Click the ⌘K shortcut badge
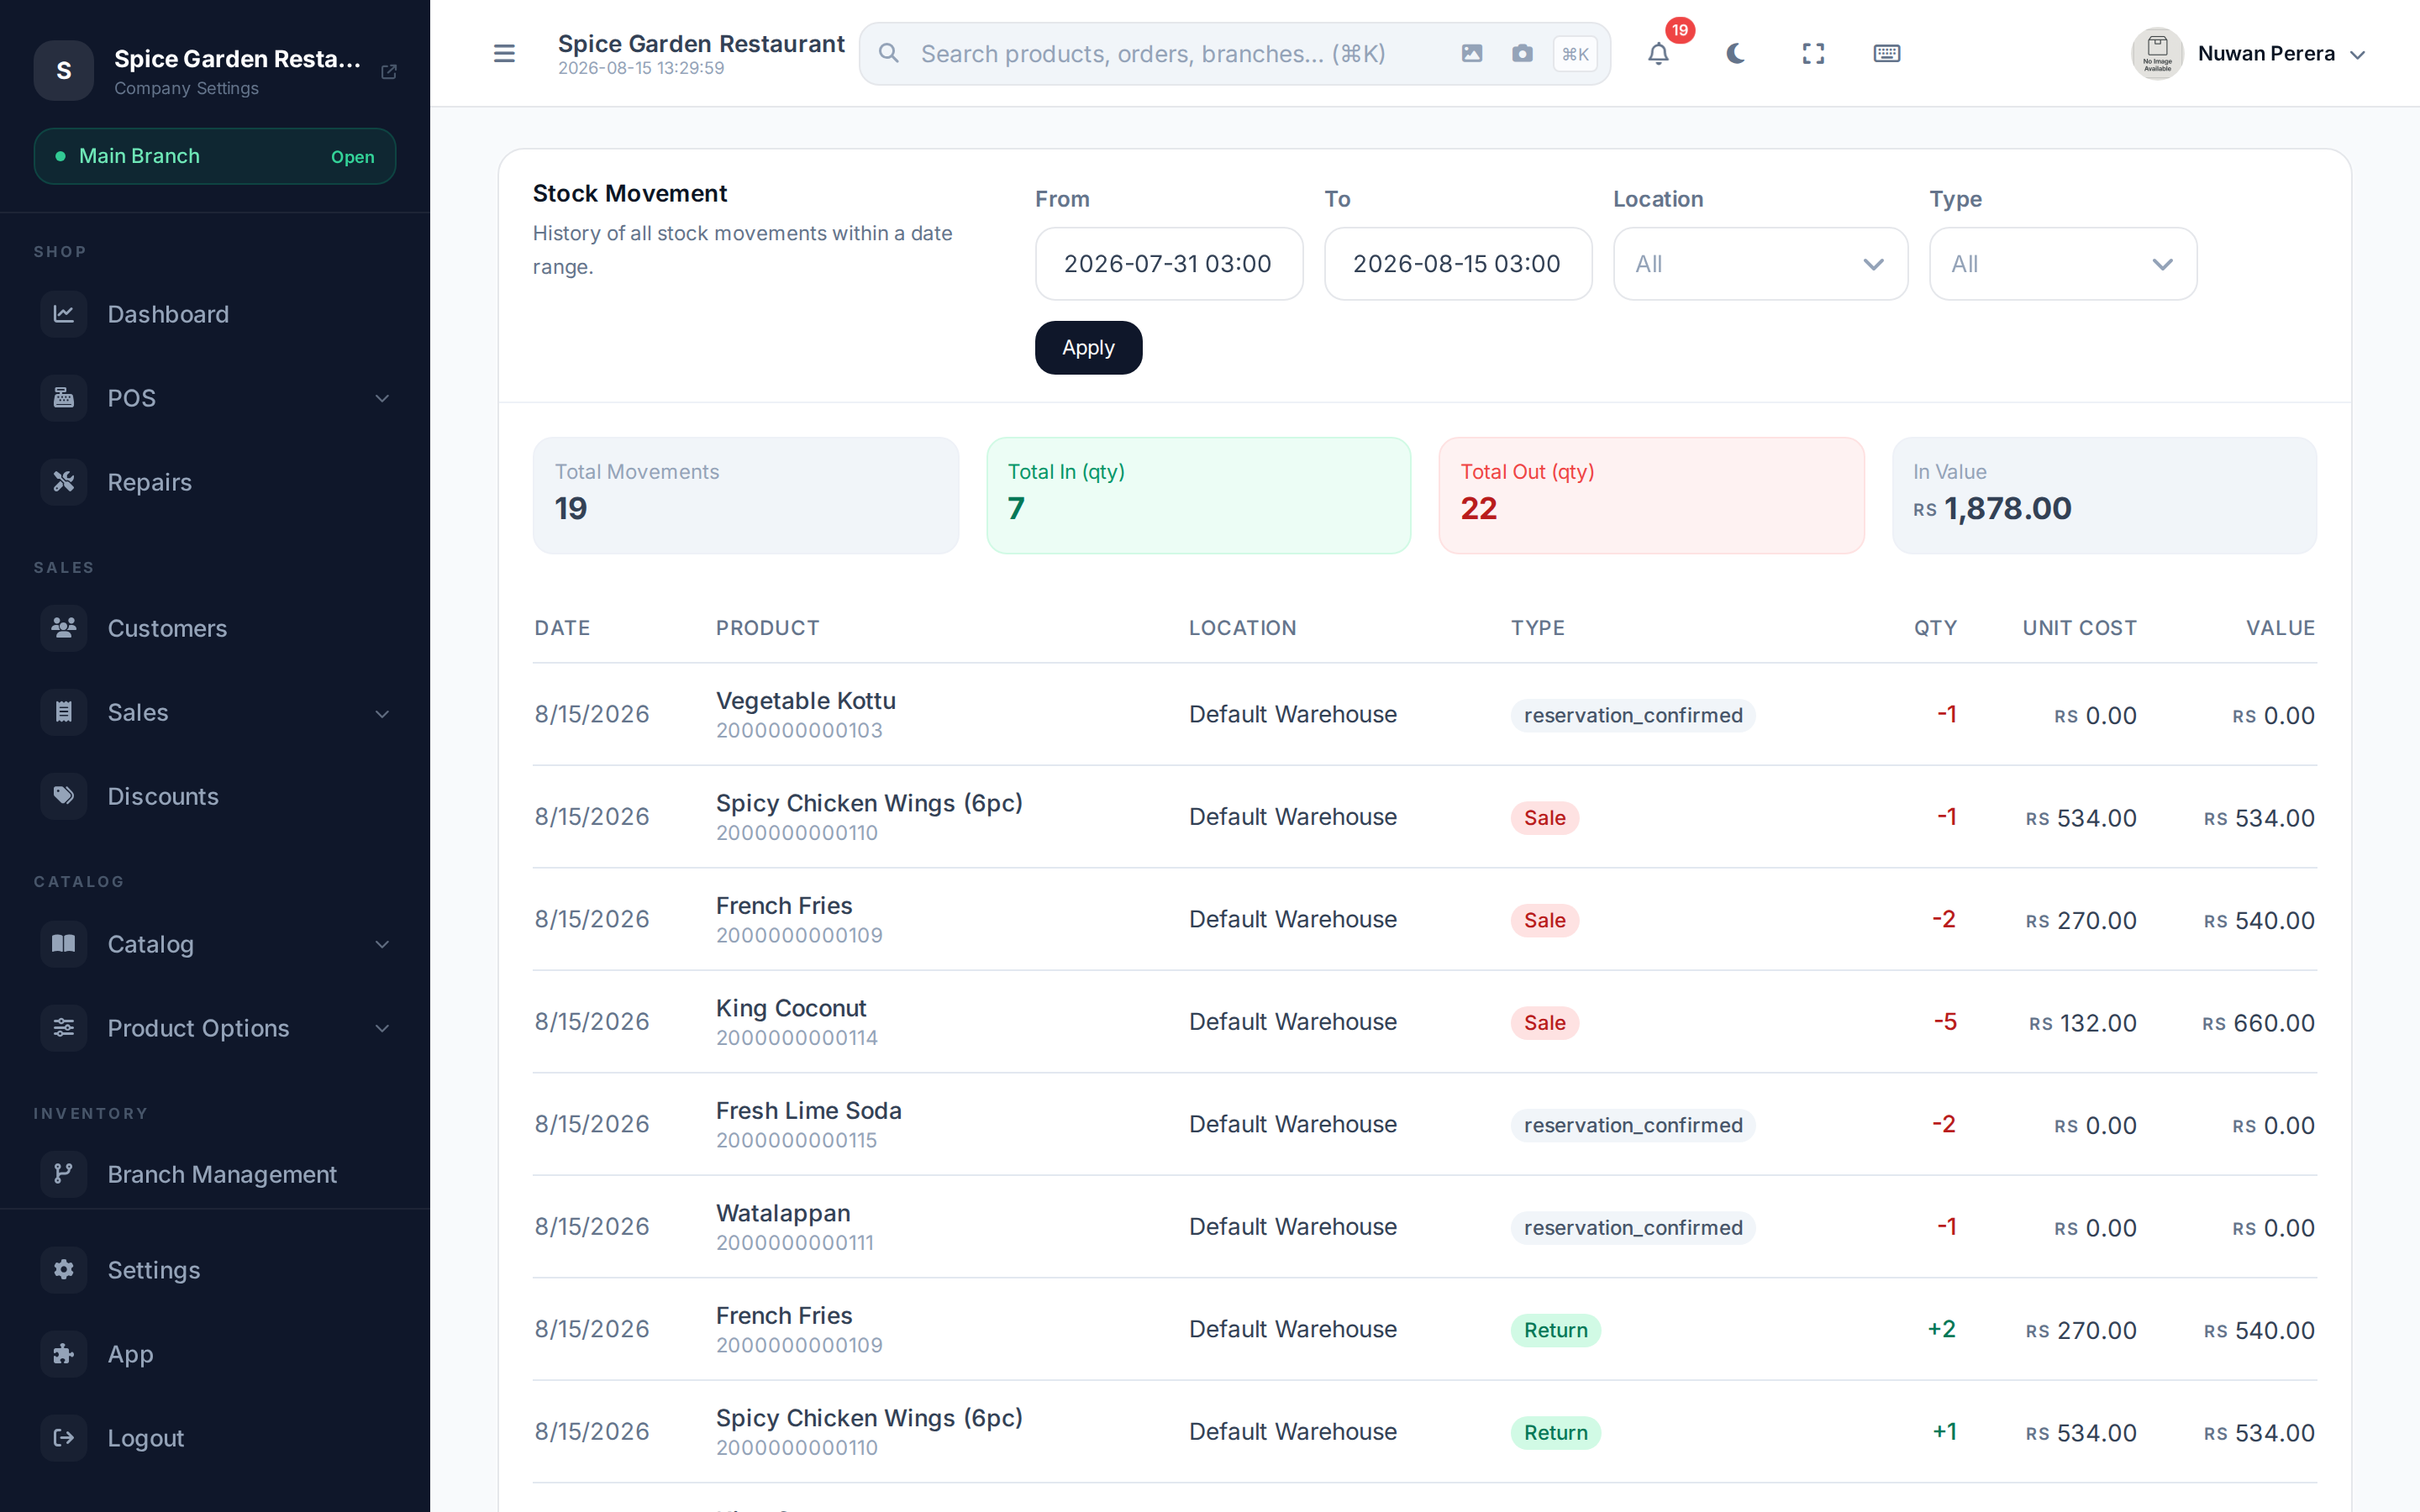2420x1512 pixels. [x=1575, y=54]
